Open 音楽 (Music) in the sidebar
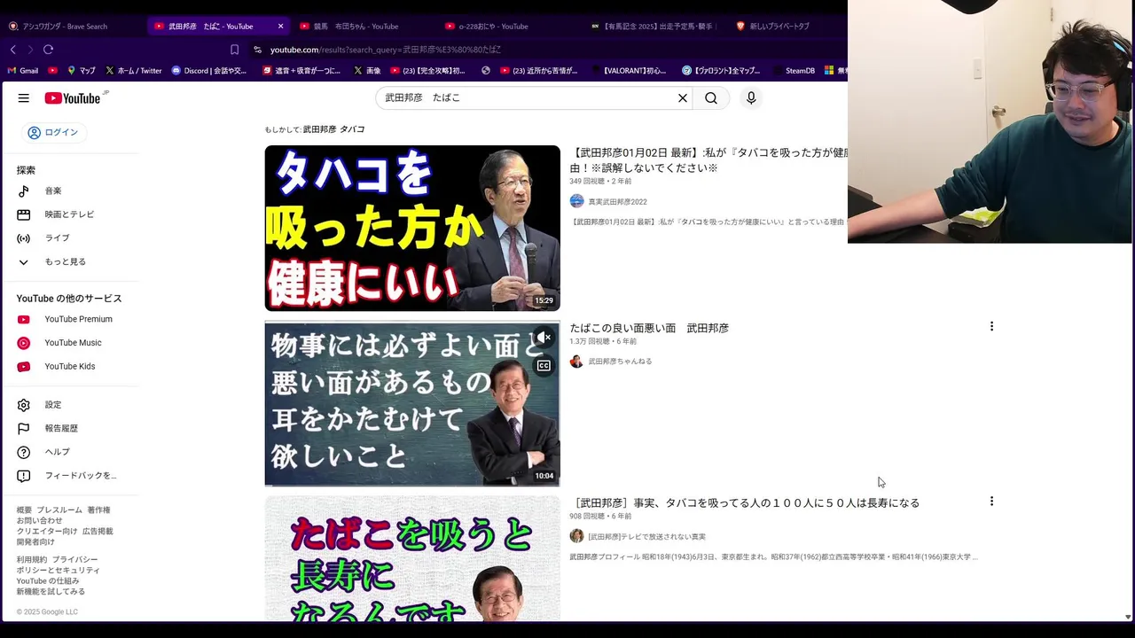Image resolution: width=1135 pixels, height=638 pixels. point(71,191)
